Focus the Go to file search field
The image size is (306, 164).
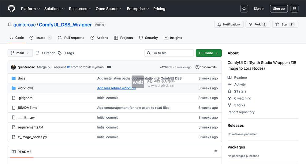coord(169,53)
